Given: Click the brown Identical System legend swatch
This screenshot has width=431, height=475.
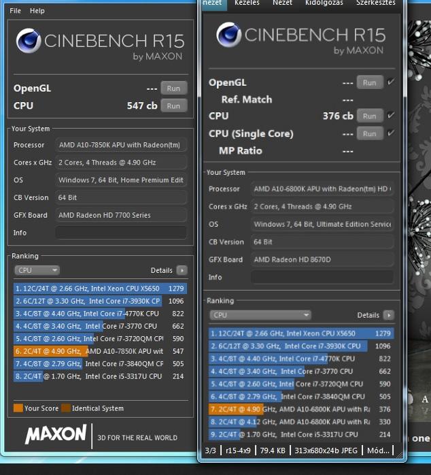Looking at the screenshot, I should tap(66, 408).
